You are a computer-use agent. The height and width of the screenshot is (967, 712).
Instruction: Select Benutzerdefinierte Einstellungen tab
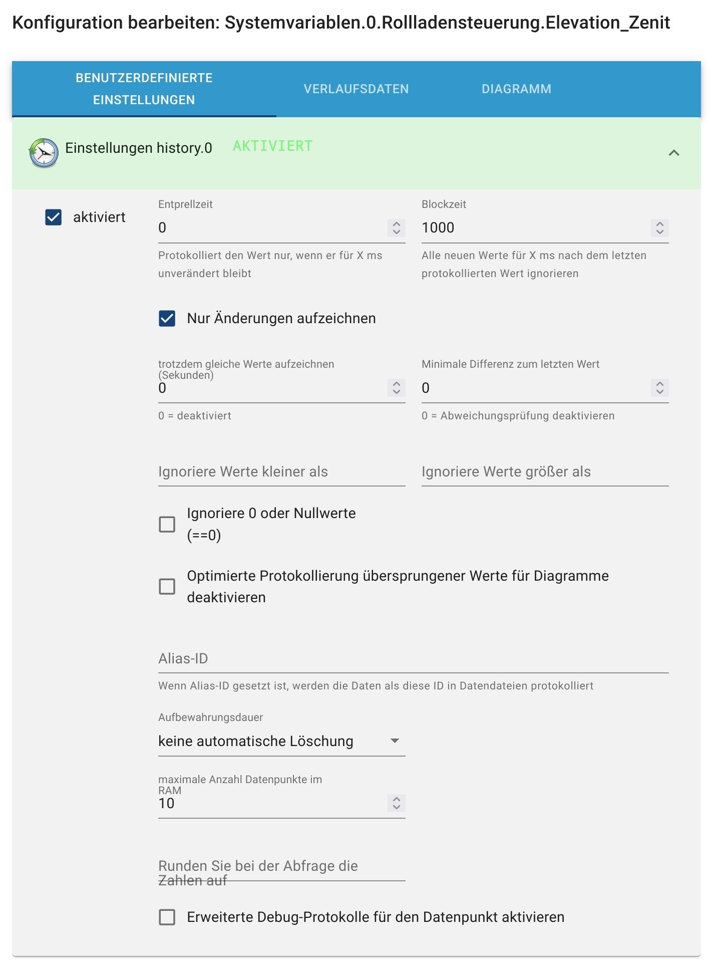click(x=144, y=89)
